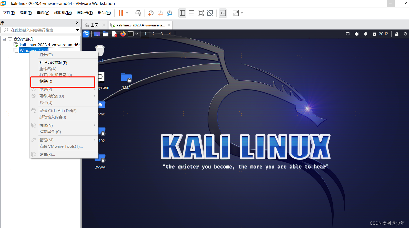Switch to the 主页 home tab
The height and width of the screenshot is (228, 409).
point(95,25)
